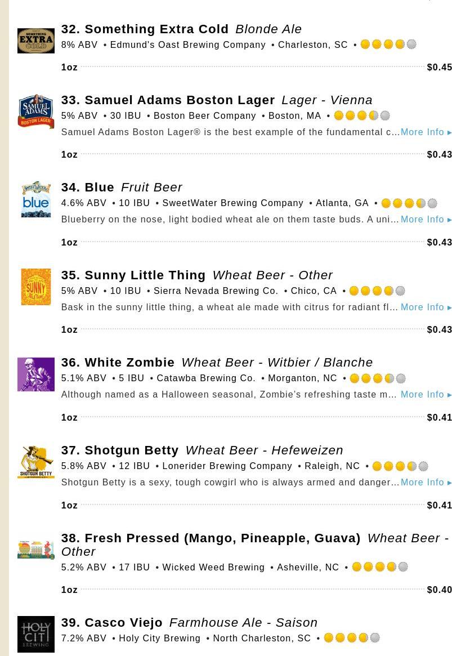Click the White Zombie rating caps
The height and width of the screenshot is (656, 452).
[x=378, y=378]
